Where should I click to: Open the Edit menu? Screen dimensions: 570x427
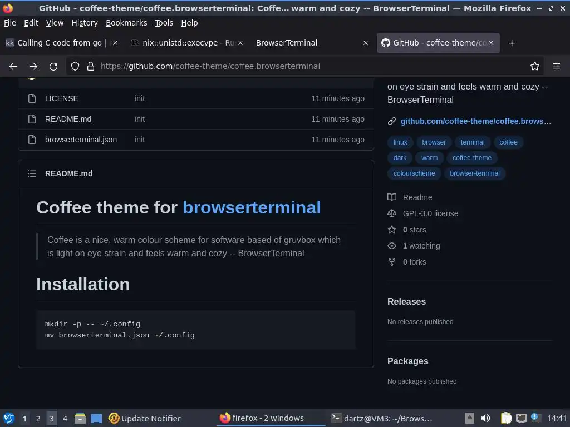click(31, 23)
